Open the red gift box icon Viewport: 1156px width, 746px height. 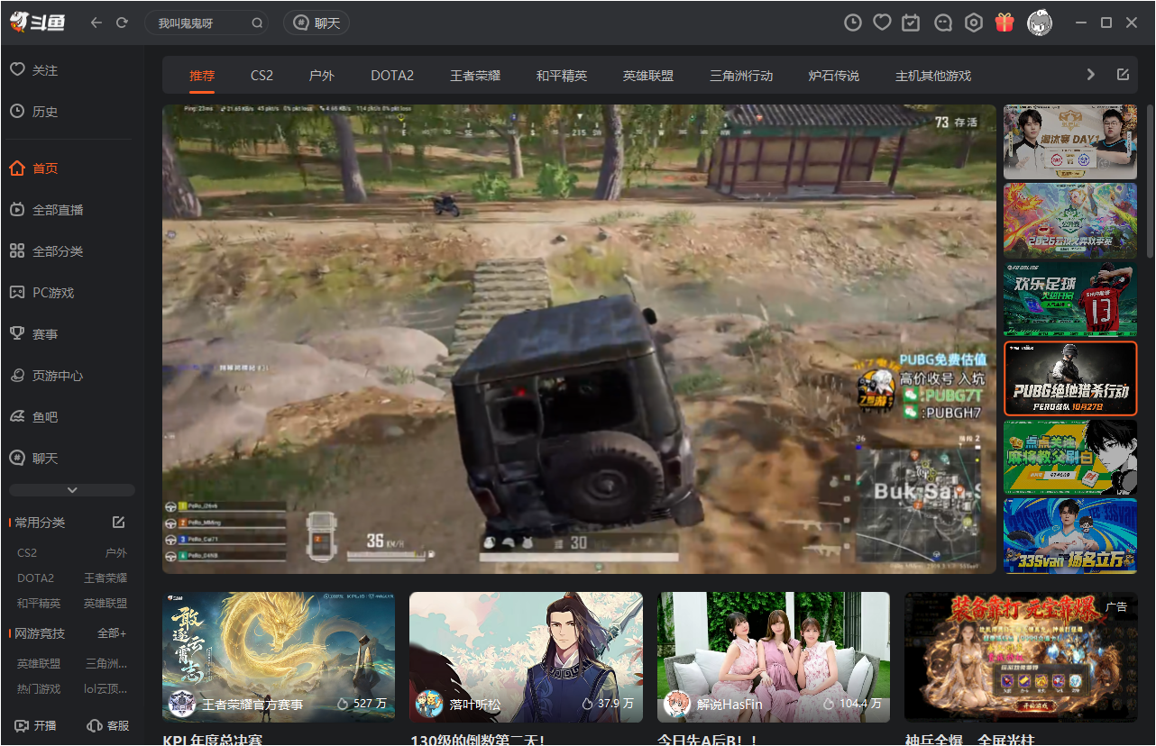point(1005,23)
